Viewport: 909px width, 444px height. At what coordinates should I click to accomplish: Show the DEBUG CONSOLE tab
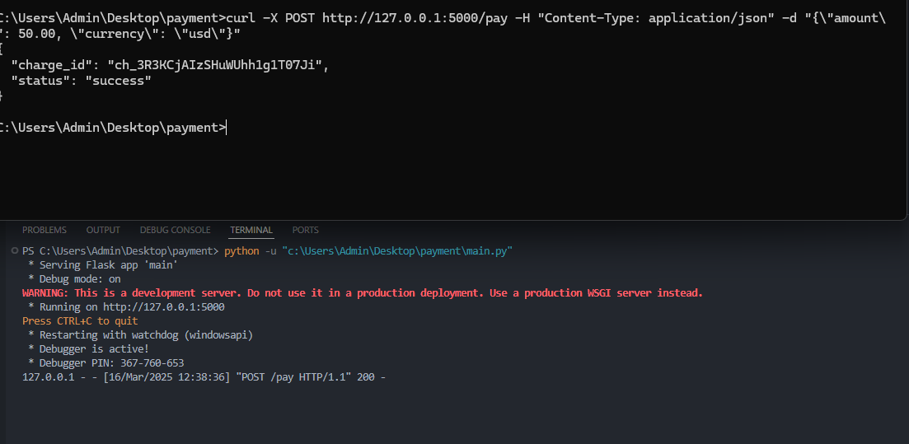point(175,230)
